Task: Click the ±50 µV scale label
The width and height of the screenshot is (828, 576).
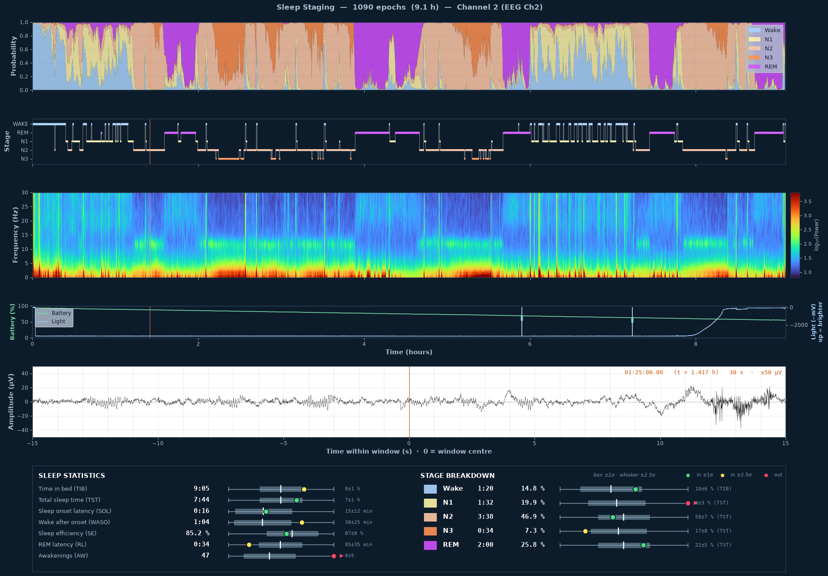Action: point(771,372)
